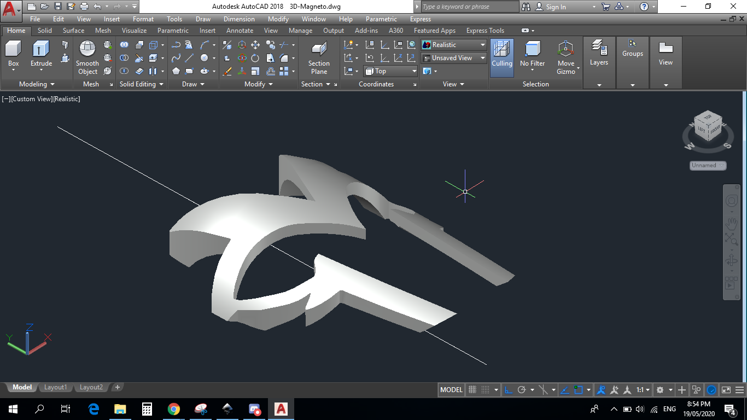747x420 pixels.
Task: Click Save in the quick access toolbar
Action: coord(58,7)
